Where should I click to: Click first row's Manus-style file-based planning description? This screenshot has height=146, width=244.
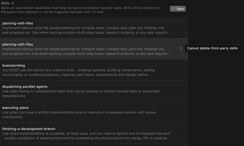[x=86, y=30]
